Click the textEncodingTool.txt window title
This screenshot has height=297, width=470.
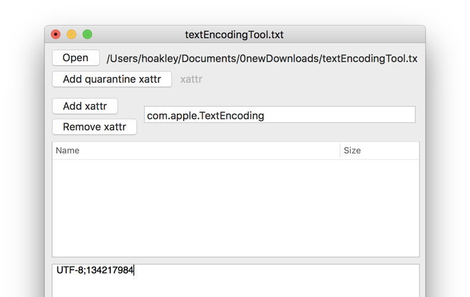[234, 34]
